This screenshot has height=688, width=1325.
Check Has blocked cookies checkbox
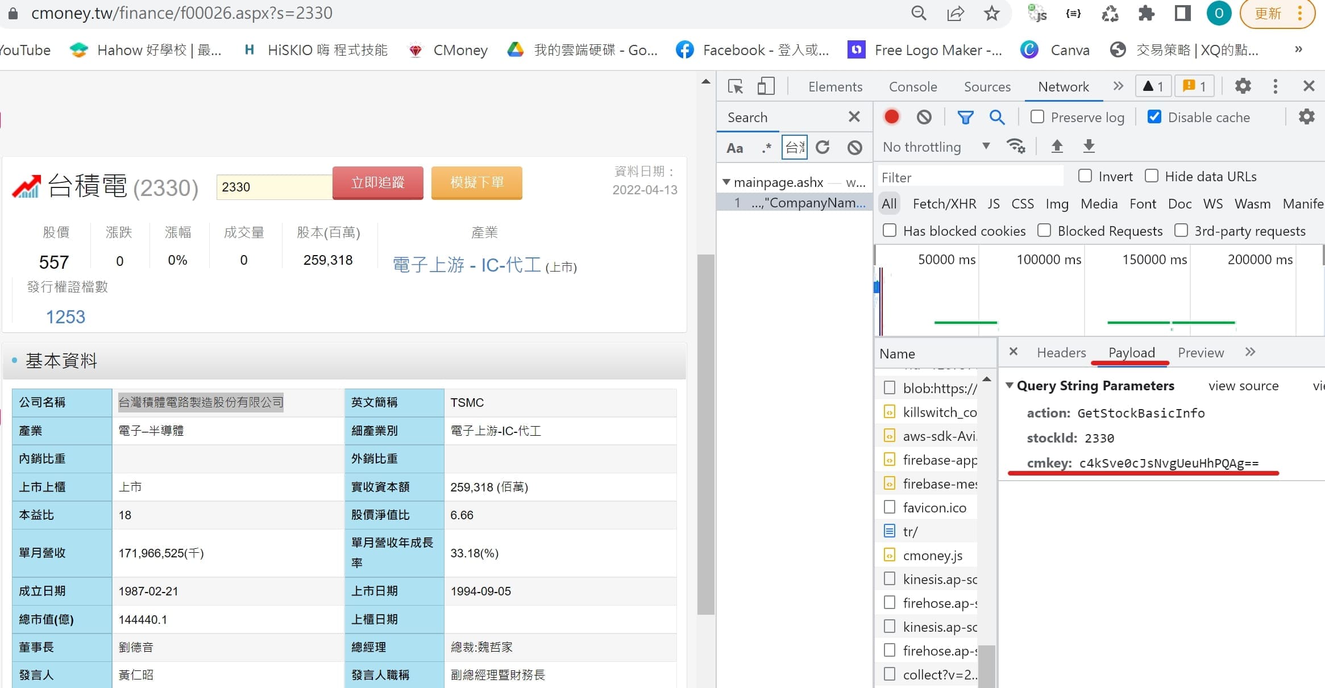tap(890, 230)
